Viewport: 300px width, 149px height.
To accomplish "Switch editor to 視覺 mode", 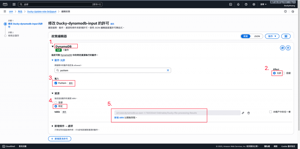I will click(246, 36).
